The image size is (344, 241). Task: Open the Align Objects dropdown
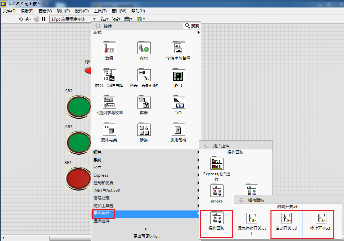pos(104,19)
